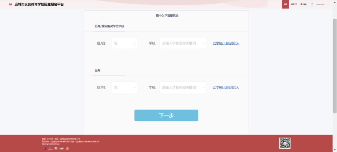Go to the 首页 nav tab
The image size is (337, 152).
pos(285,4)
